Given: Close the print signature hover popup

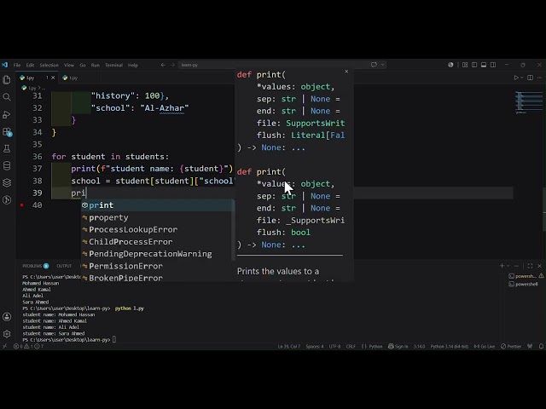Looking at the screenshot, I should 346,72.
